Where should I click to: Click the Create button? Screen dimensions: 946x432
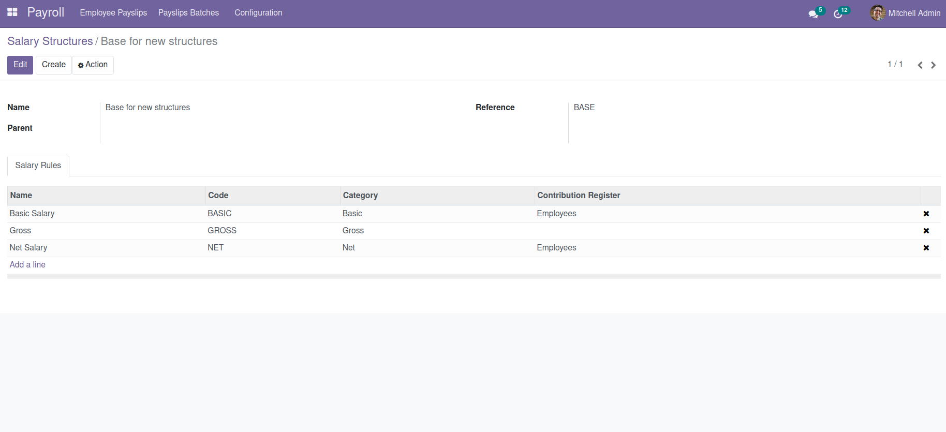tap(54, 65)
